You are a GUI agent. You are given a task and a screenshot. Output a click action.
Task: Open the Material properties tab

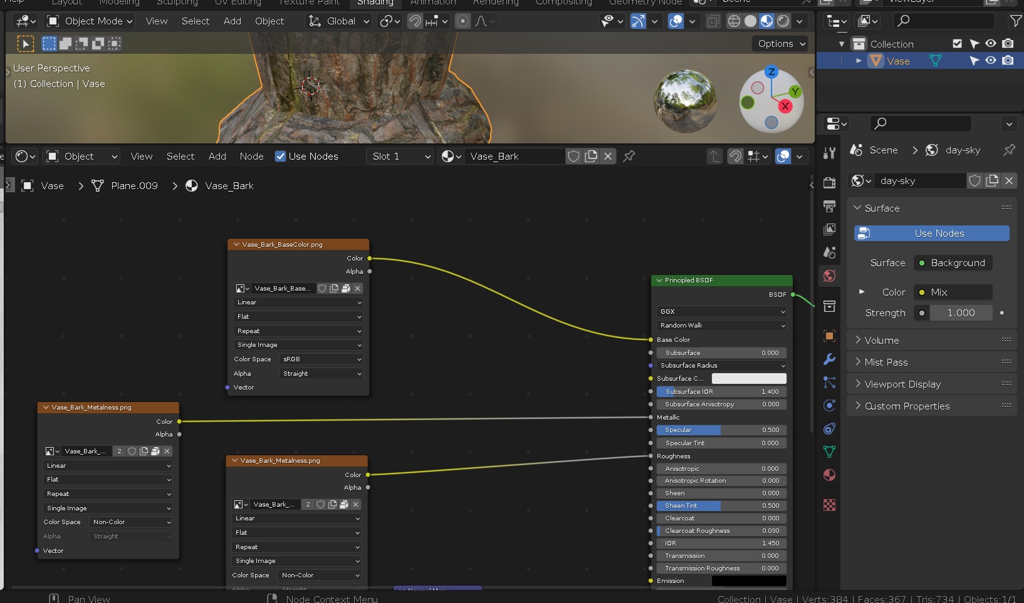(x=829, y=475)
